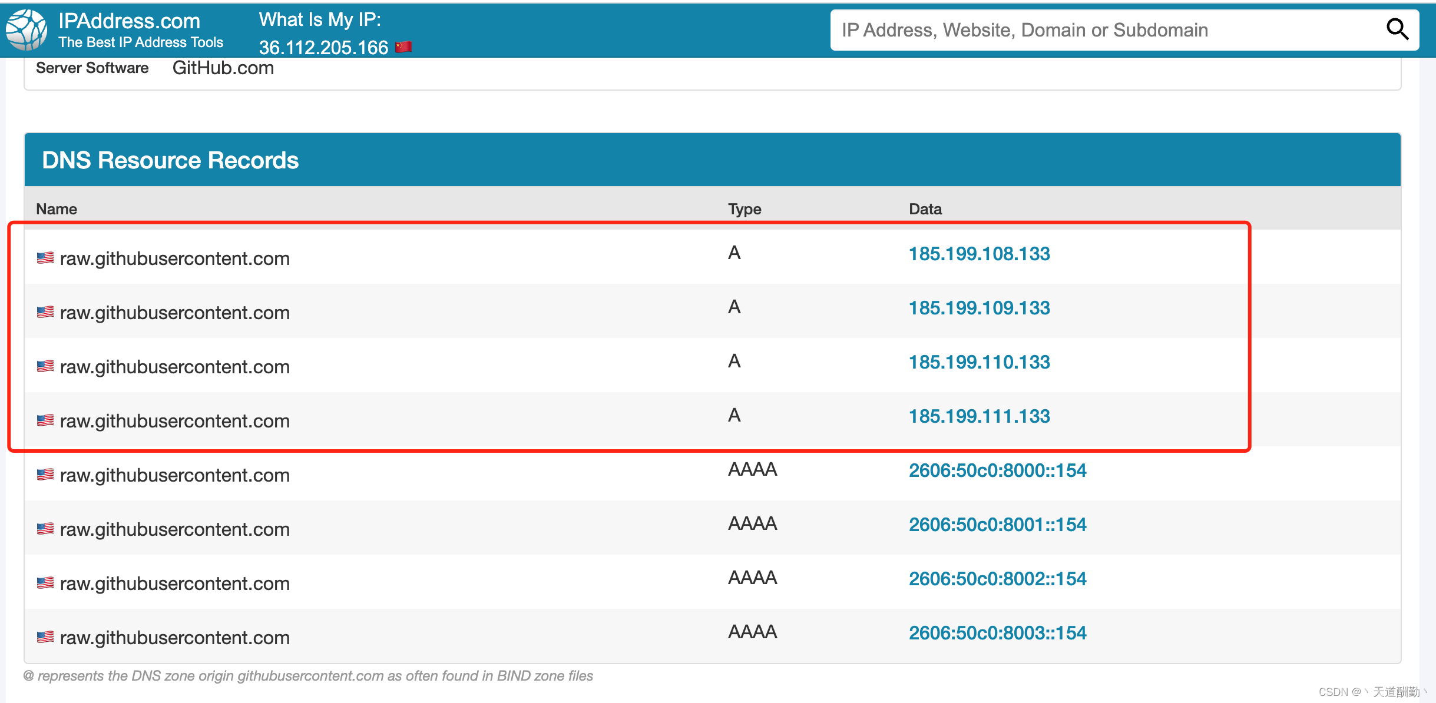Screen dimensions: 1436x703
Task: Open the 2606:50c0:8000::154 IPv6 link
Action: coord(997,470)
